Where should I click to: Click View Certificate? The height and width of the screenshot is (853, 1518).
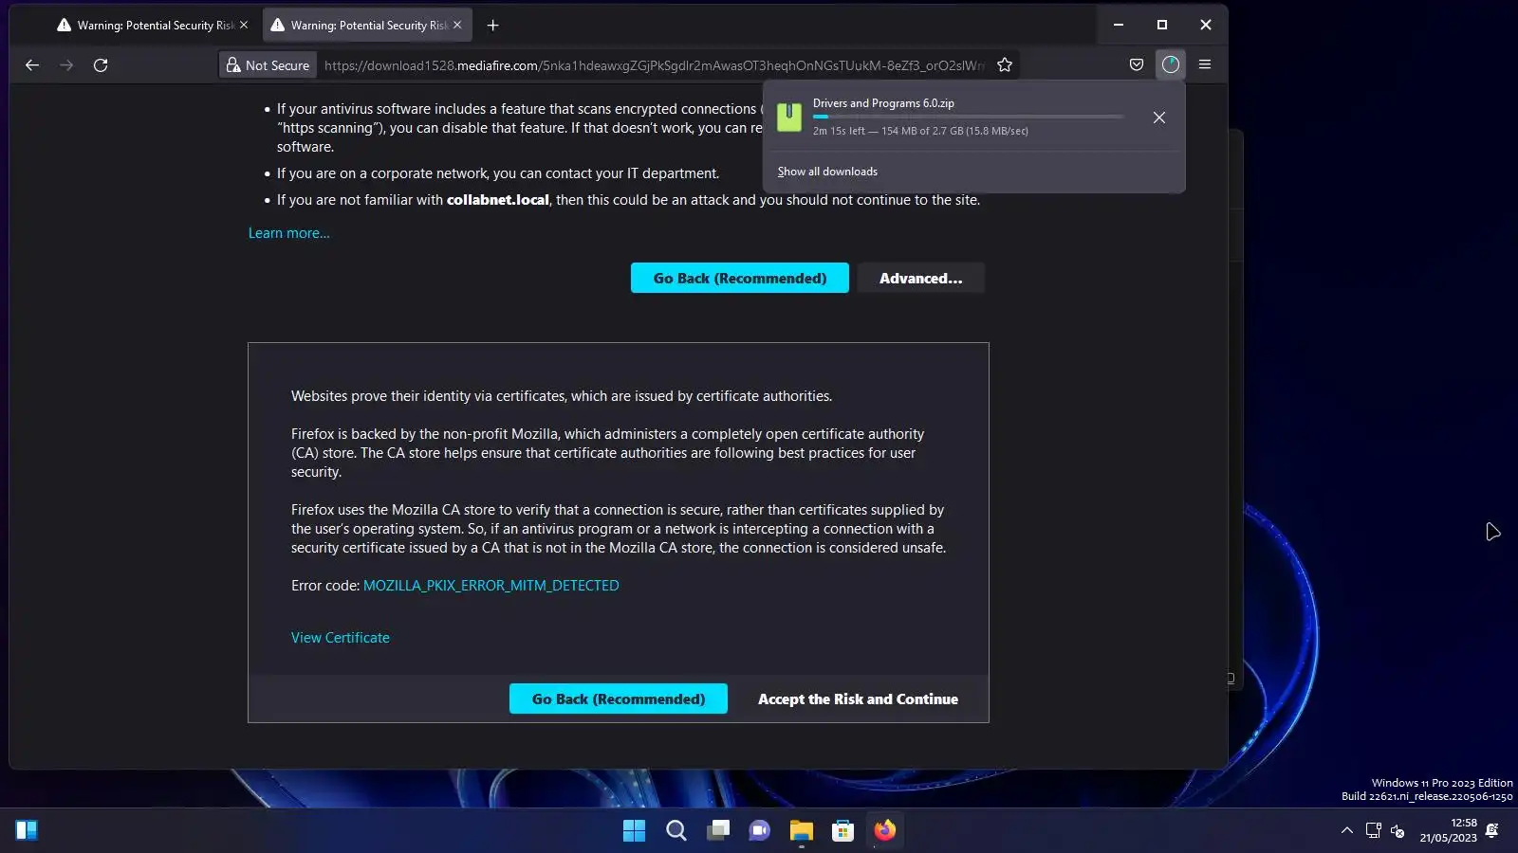pyautogui.click(x=341, y=638)
